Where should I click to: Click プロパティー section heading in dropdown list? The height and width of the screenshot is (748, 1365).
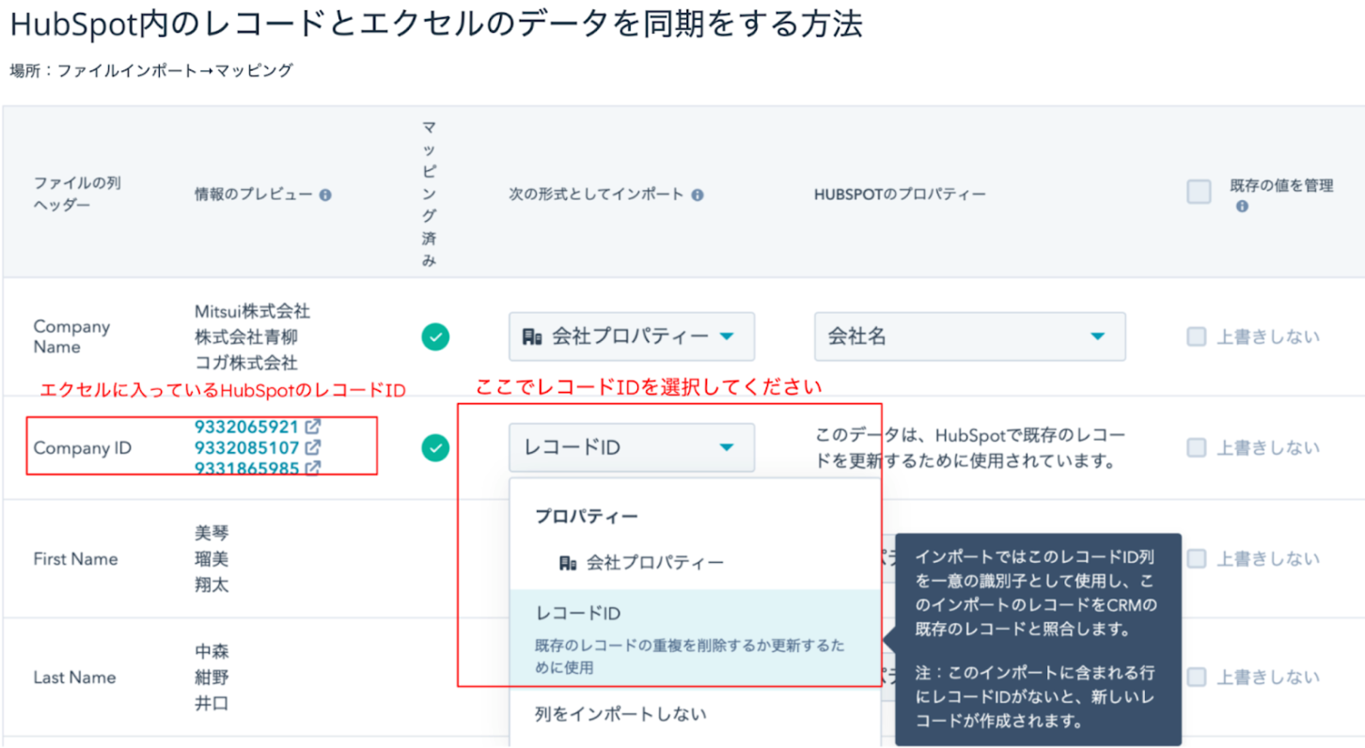[587, 516]
